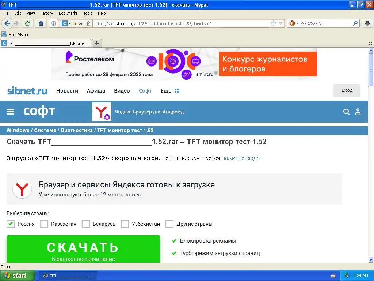
Task: Click the tab groups icon at right
Action: coord(370,43)
